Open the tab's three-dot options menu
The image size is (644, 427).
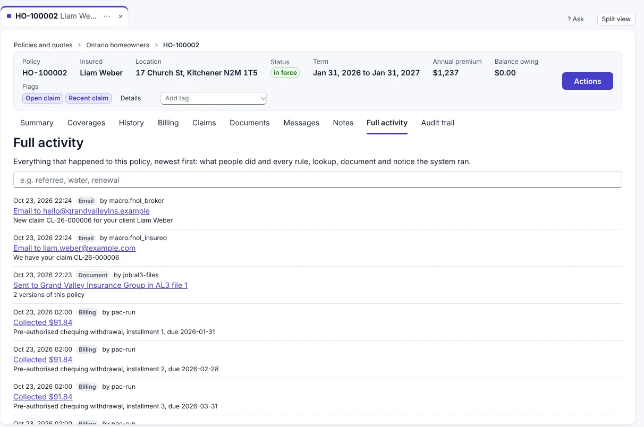point(107,16)
